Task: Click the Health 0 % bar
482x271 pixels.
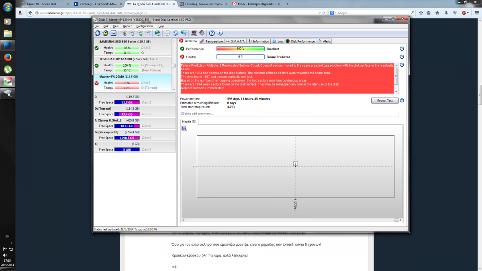Action: tap(240, 57)
